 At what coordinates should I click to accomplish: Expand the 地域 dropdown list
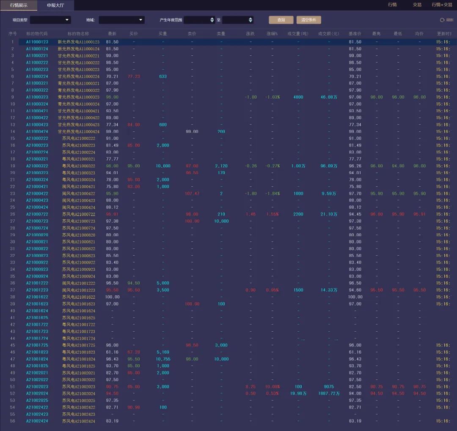pos(121,20)
